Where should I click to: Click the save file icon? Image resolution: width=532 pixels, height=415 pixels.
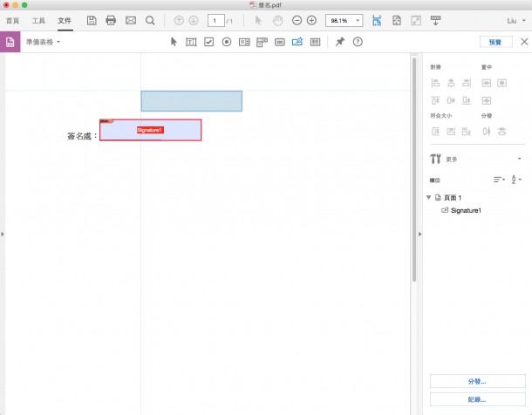(92, 20)
